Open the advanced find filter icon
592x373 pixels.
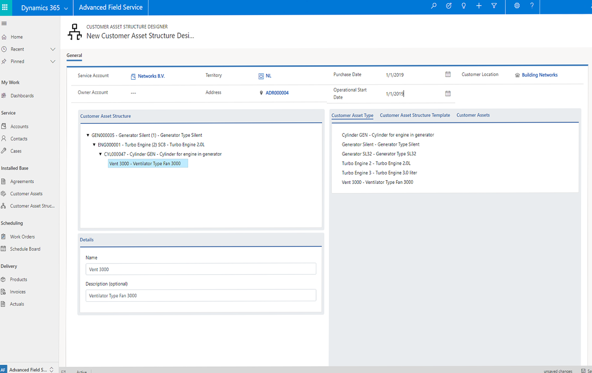pyautogui.click(x=494, y=6)
